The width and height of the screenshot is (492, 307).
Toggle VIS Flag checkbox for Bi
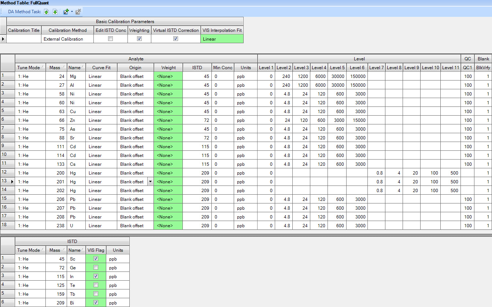coord(96,303)
